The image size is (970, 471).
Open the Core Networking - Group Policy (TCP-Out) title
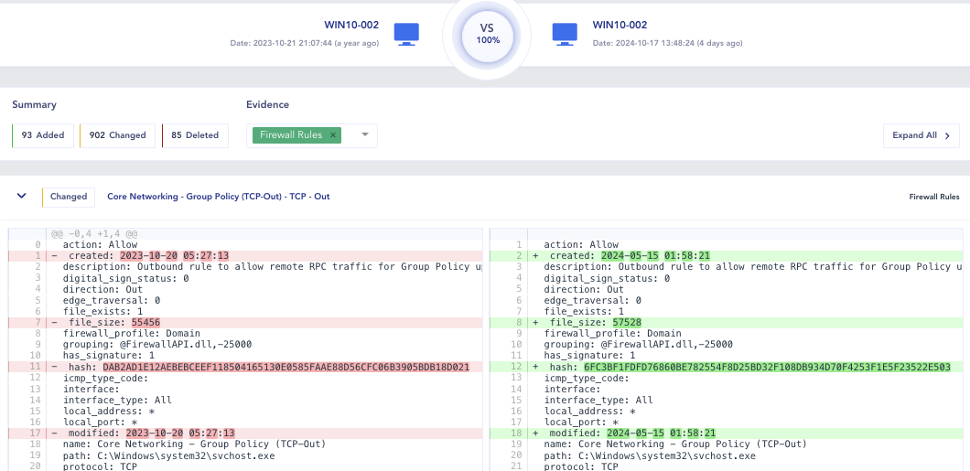(218, 197)
